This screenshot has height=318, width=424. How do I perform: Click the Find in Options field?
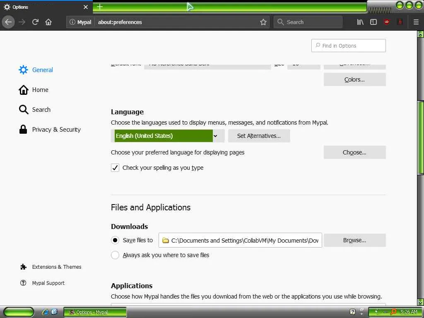pyautogui.click(x=349, y=46)
